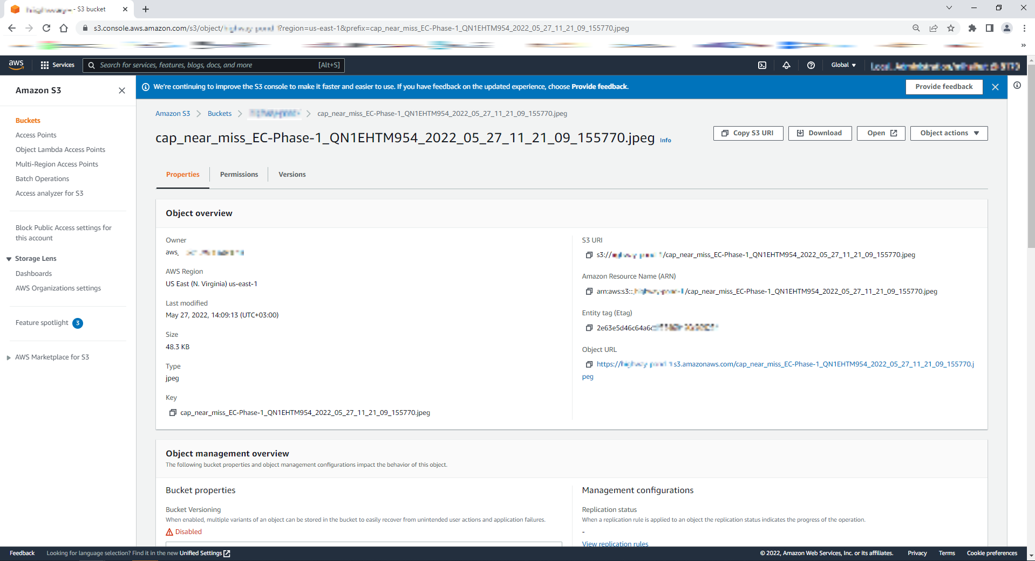
Task: Click the Copy S3 URI button
Action: pyautogui.click(x=748, y=133)
